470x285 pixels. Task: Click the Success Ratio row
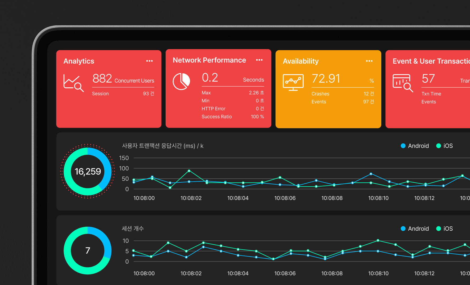coord(233,117)
